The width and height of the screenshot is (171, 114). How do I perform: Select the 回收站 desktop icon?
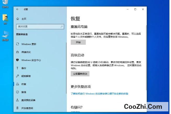pyautogui.click(x=5, y=4)
